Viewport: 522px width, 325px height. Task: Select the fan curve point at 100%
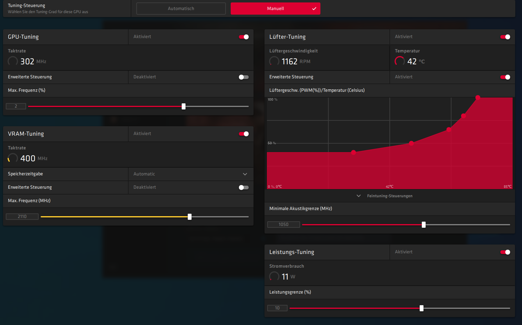tap(478, 98)
